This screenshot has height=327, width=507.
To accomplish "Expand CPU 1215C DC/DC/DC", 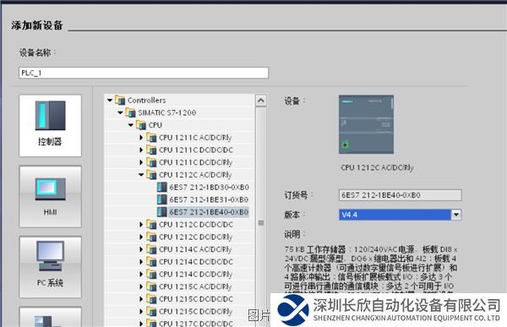I will click(x=141, y=299).
